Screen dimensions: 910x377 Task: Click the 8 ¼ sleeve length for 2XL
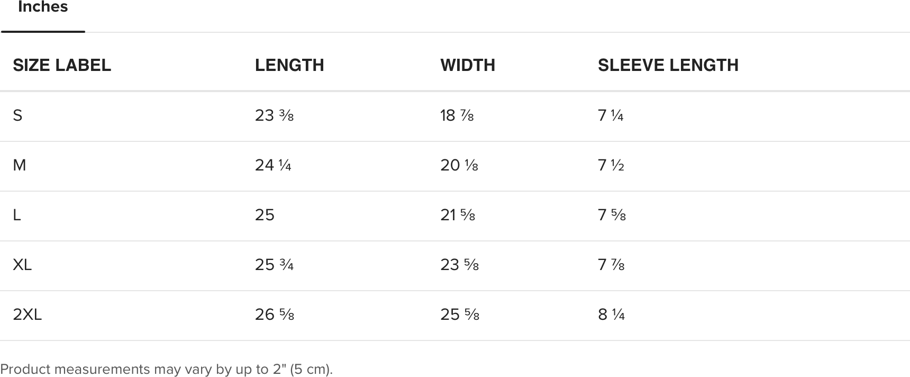[611, 315]
